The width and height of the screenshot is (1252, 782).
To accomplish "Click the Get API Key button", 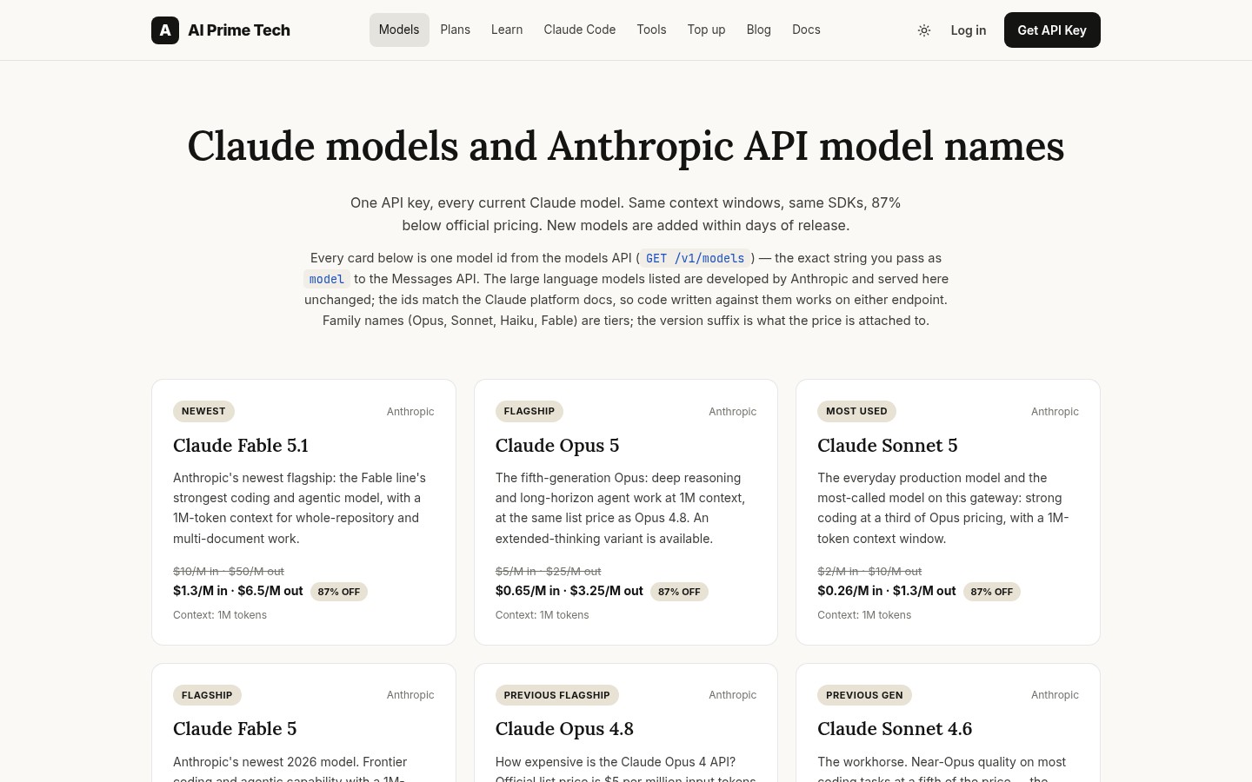I will point(1052,30).
